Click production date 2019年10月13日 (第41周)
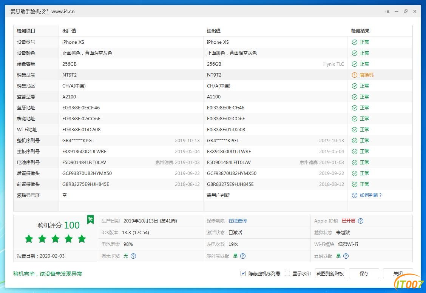Screen dimensions: 426x293 150,221
